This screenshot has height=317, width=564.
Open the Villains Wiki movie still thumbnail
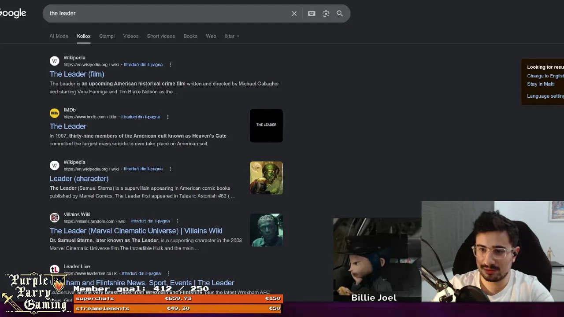click(266, 230)
